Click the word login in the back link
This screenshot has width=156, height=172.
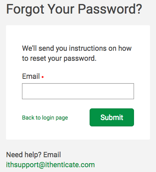(48, 118)
